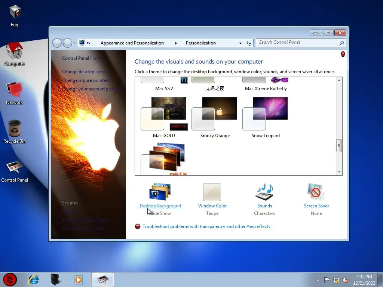This screenshot has height=287, width=383.
Task: Open the Sounds link
Action: click(264, 206)
